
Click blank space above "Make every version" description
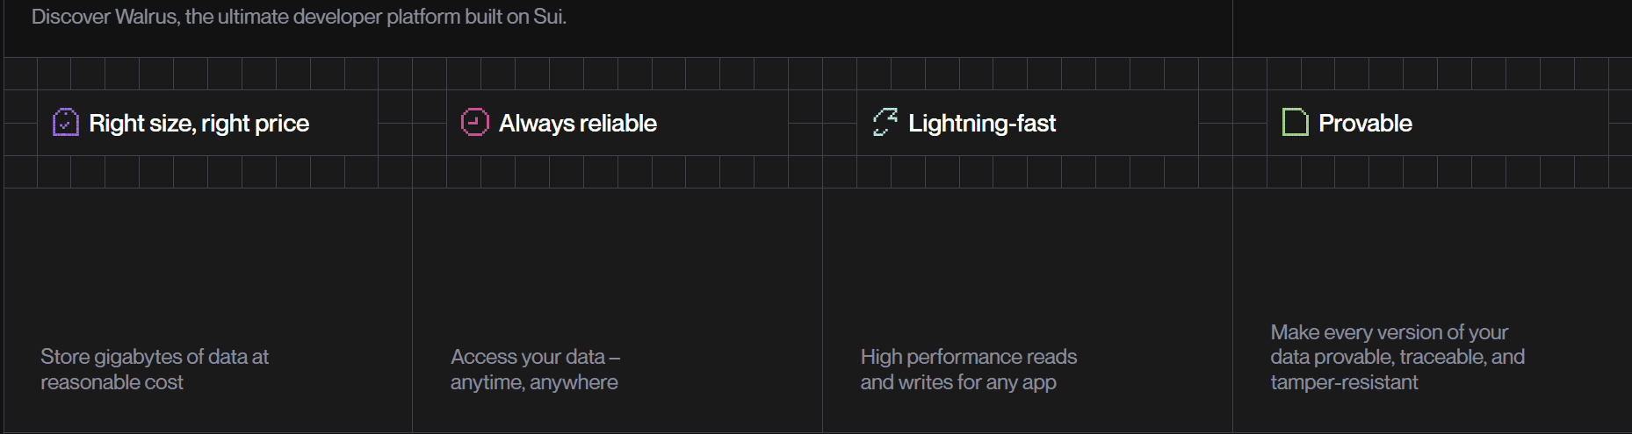pos(1432,254)
